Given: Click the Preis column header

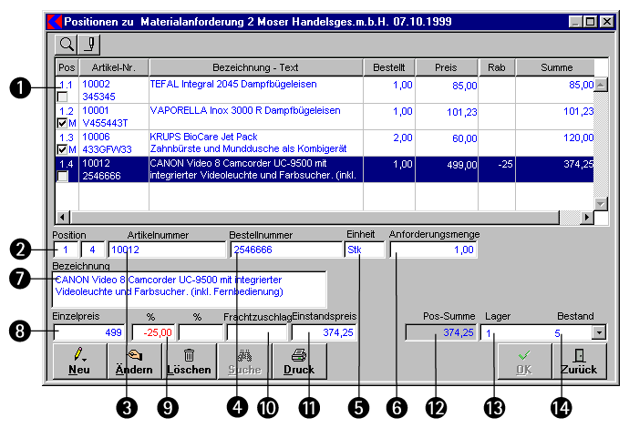Looking at the screenshot, I should [x=447, y=67].
